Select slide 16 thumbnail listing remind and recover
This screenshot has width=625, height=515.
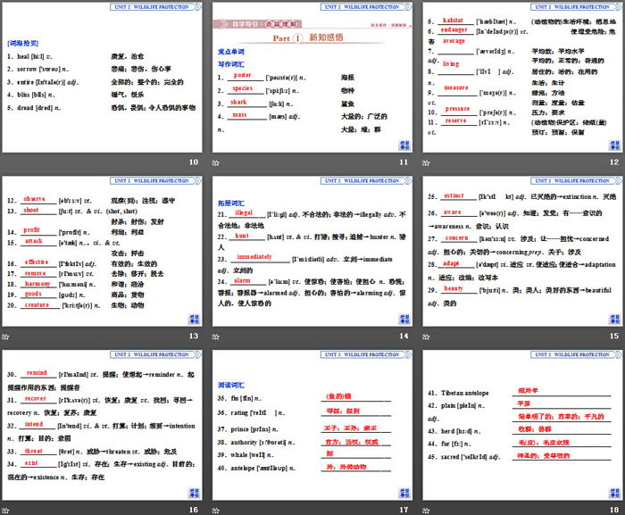(x=102, y=425)
